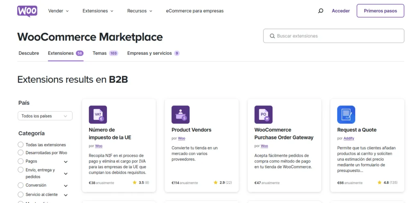Click the WooCommerce Marketplace heading

click(90, 37)
